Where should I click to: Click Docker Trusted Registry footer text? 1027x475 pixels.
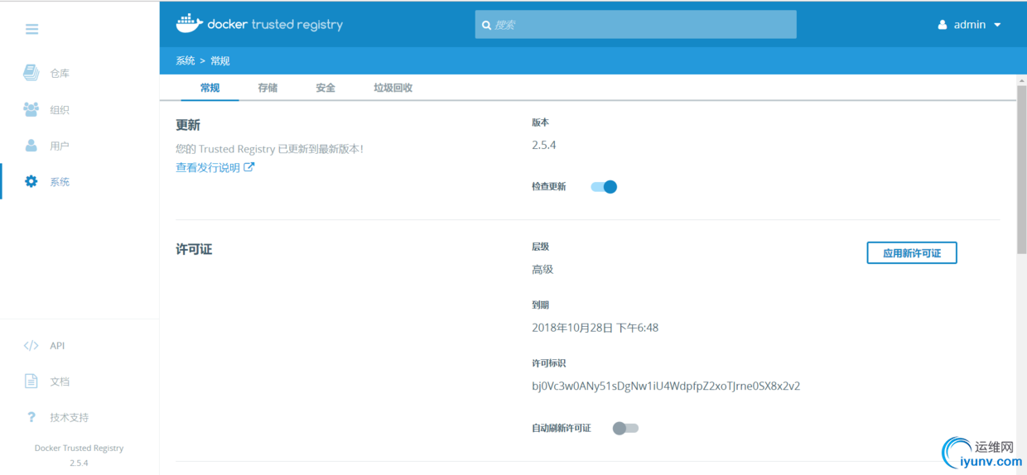pos(80,448)
